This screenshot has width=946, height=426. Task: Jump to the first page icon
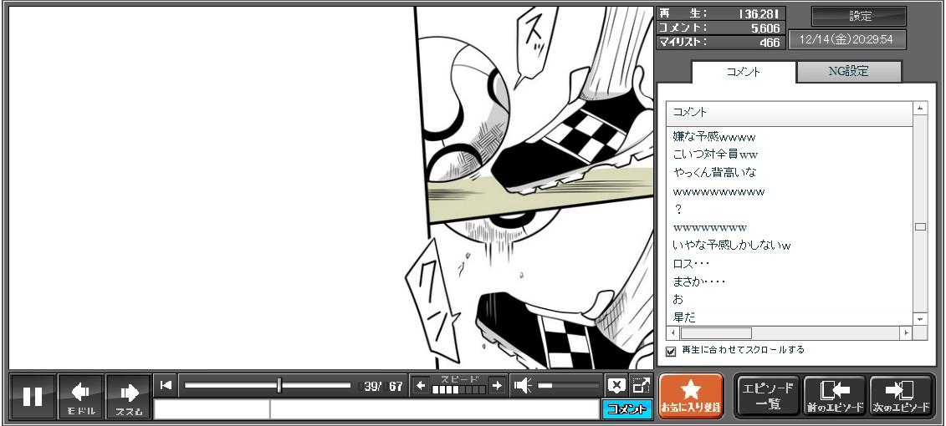[166, 385]
